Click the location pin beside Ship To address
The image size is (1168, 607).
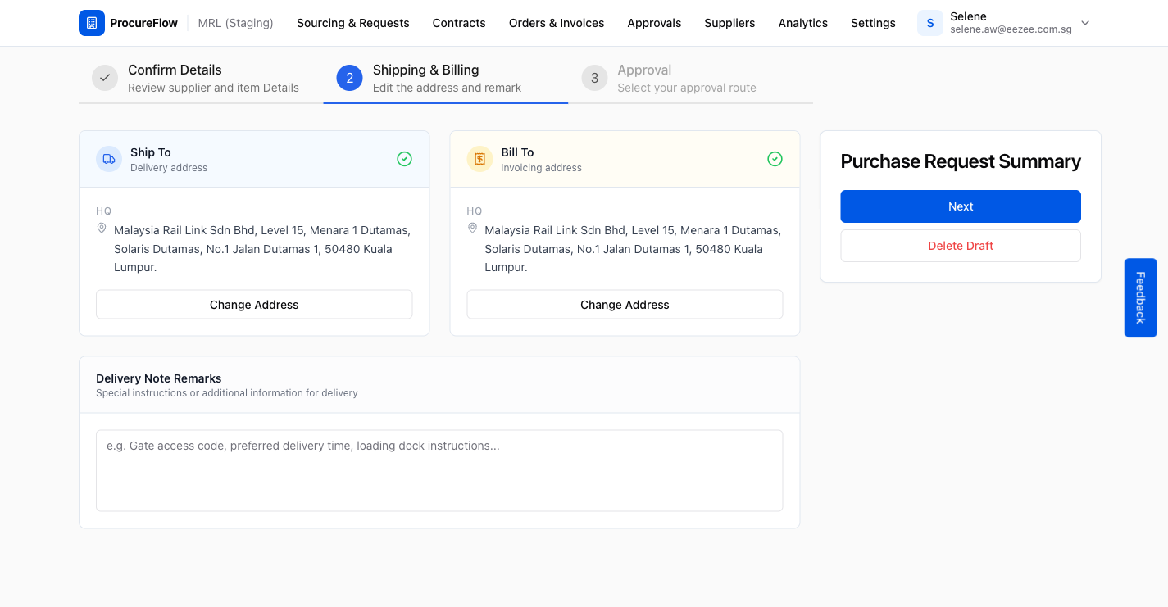coord(102,228)
